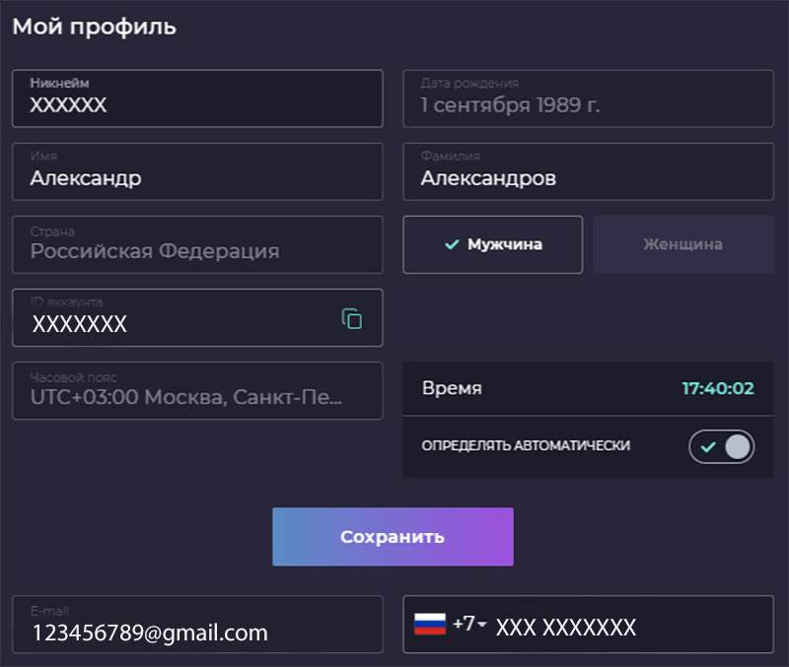Open the Часовой пояс timezone selector

197,391
